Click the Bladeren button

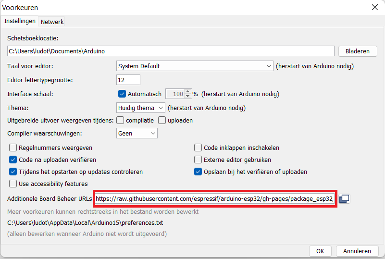pos(358,51)
